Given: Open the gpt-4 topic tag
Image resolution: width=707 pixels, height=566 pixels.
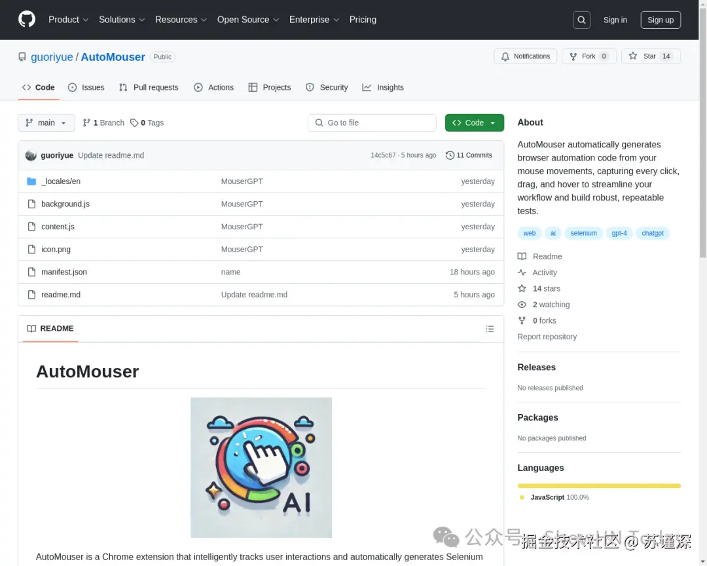Looking at the screenshot, I should tap(619, 233).
